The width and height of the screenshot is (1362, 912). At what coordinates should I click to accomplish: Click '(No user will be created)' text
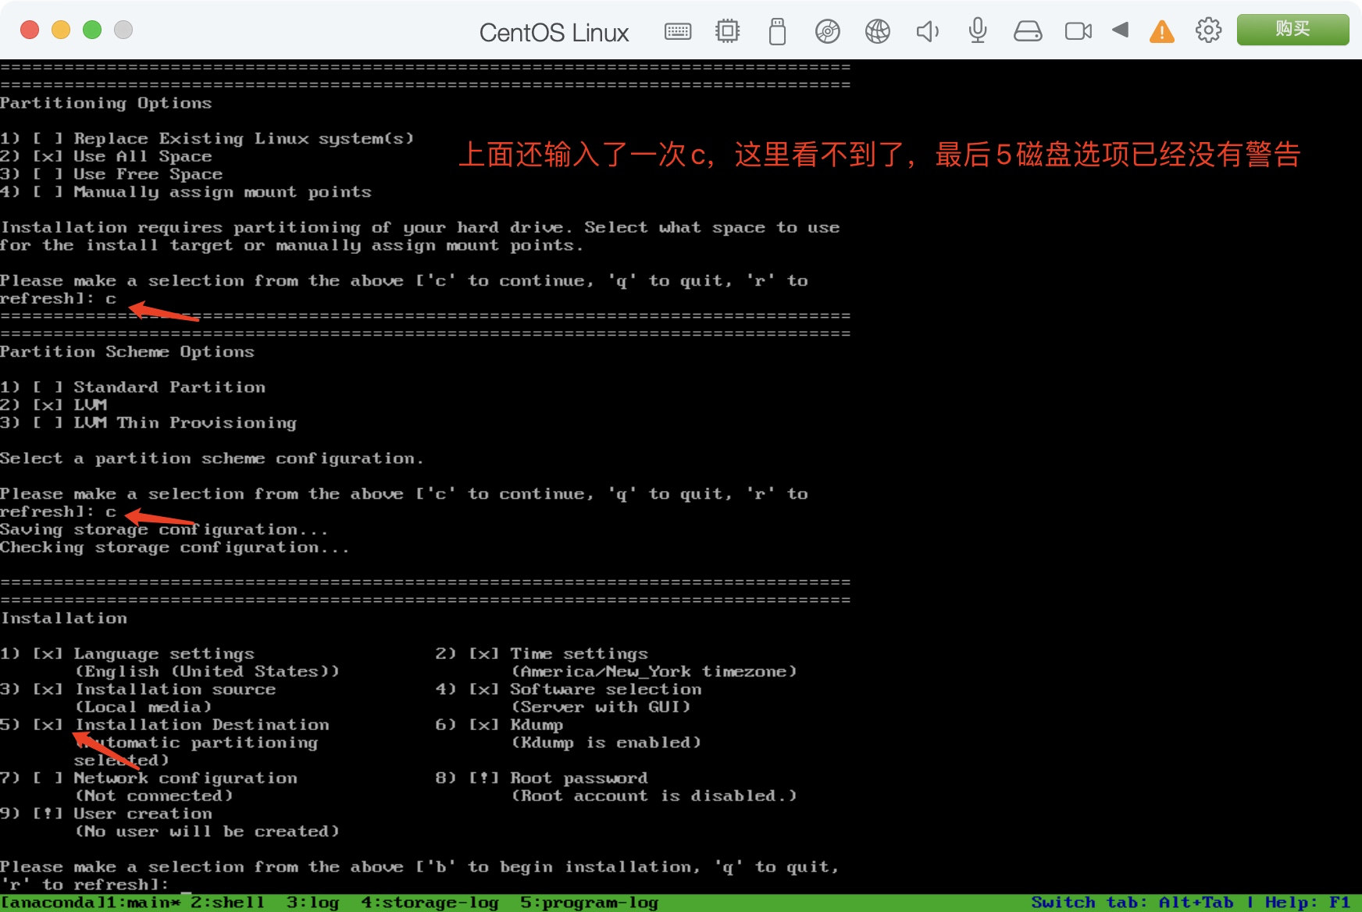[207, 832]
